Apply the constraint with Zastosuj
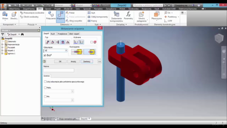The image size is (227, 128). [x=87, y=62]
